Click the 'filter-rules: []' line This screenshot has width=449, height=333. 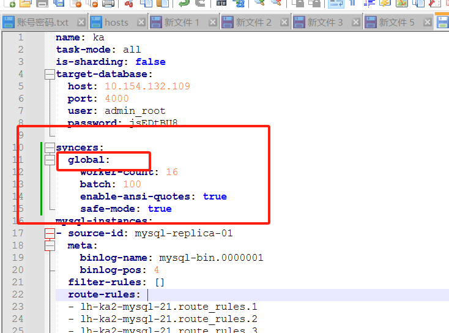click(116, 282)
